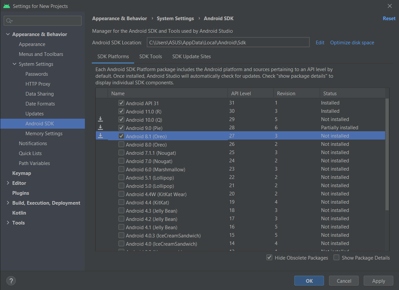Confirm settings with the OK button

click(309, 281)
